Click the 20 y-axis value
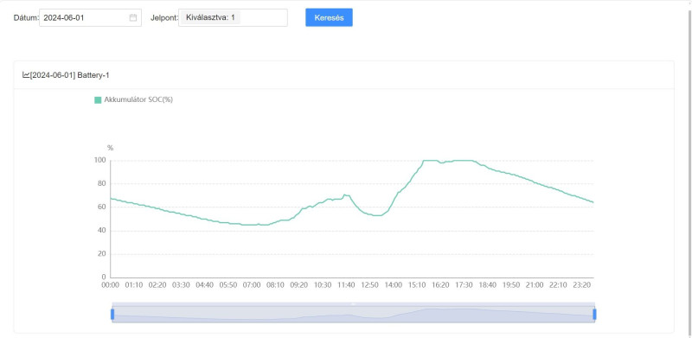 point(102,254)
